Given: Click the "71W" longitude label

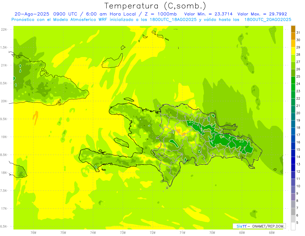Looking at the screenshot, I should coord(182,233).
